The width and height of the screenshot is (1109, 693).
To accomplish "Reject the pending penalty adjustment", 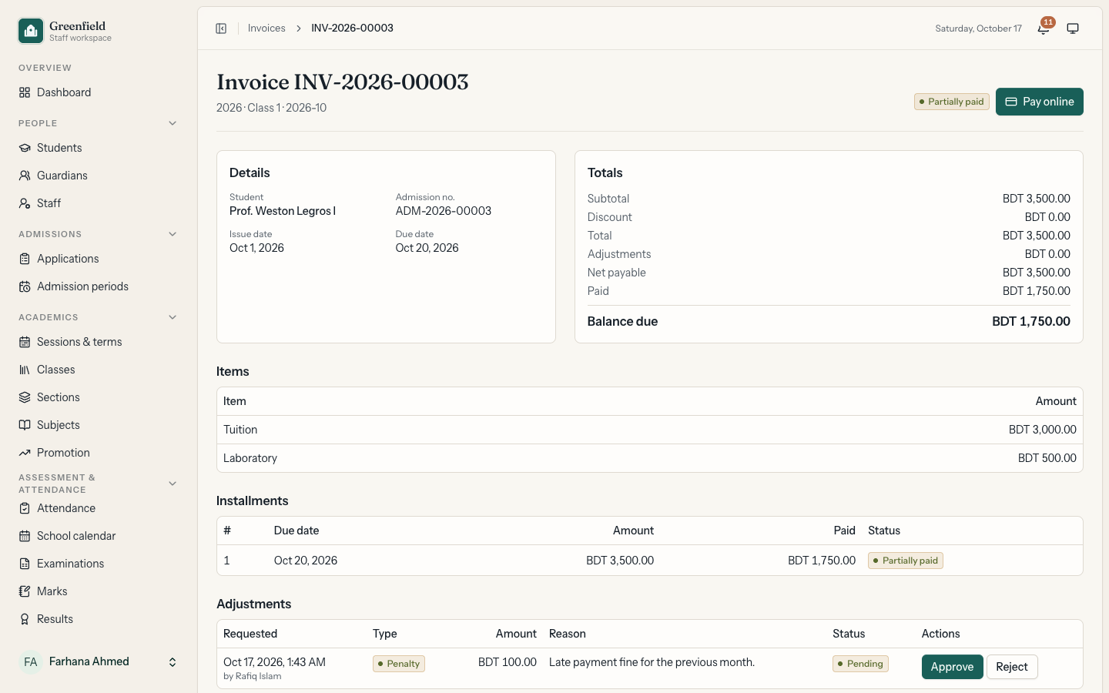I will [1012, 667].
